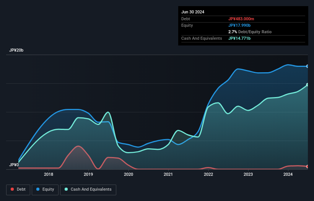This screenshot has width=314, height=201.
Task: Select the Equity endpoint marker on chart
Action: [x=307, y=66]
